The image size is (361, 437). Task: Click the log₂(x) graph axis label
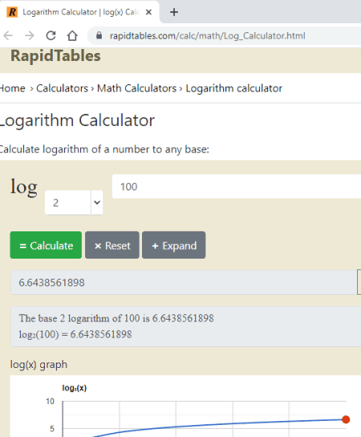tap(75, 388)
